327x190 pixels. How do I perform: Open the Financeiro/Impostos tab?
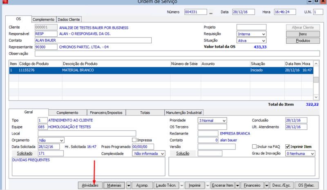tap(106, 113)
